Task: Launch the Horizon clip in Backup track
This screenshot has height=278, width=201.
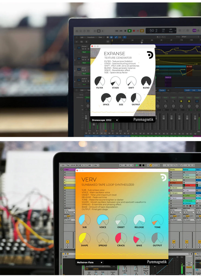Action: pos(184,203)
